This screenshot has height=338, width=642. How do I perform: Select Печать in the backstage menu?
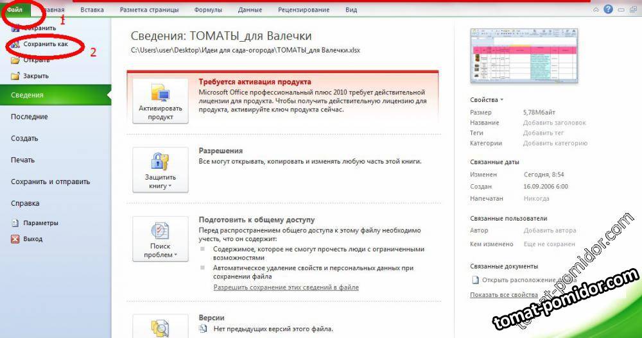pyautogui.click(x=23, y=160)
